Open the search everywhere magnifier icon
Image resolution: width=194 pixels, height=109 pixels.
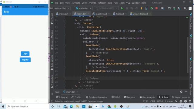tap(185, 8)
